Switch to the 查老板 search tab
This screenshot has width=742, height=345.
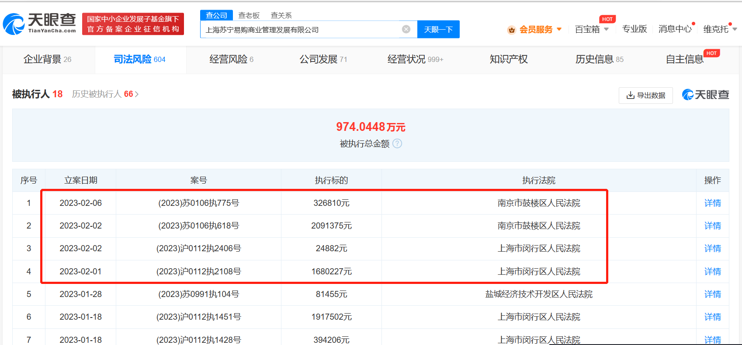pyautogui.click(x=249, y=15)
